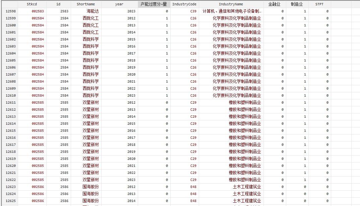This screenshot has height=206, width=360.
Task: Click year 2020 in row 12619
Action: [x=131, y=159]
